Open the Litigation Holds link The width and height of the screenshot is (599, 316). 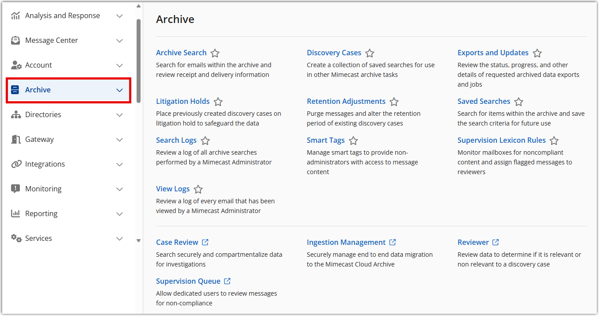183,102
